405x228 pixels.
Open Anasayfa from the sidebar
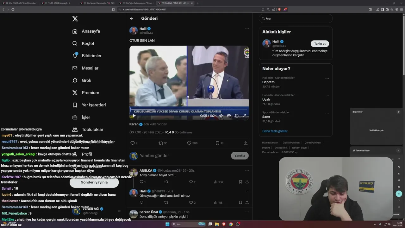pyautogui.click(x=86, y=31)
